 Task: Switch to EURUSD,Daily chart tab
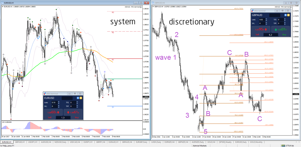click(241, 142)
